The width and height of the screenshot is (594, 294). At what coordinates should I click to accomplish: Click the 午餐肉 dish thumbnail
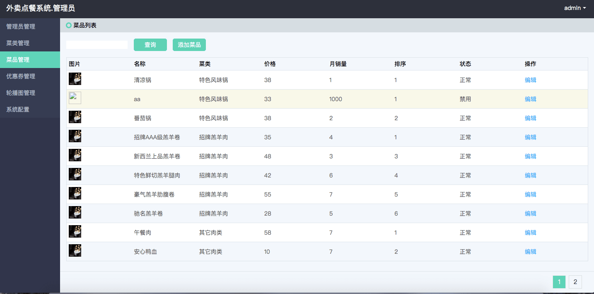[x=75, y=232]
